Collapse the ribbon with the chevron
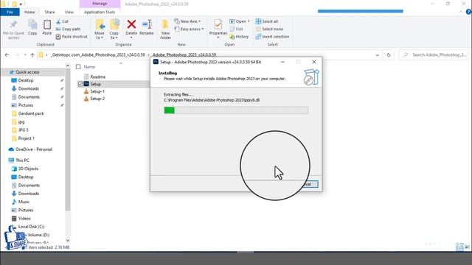This screenshot has height=265, width=472. tap(461, 12)
